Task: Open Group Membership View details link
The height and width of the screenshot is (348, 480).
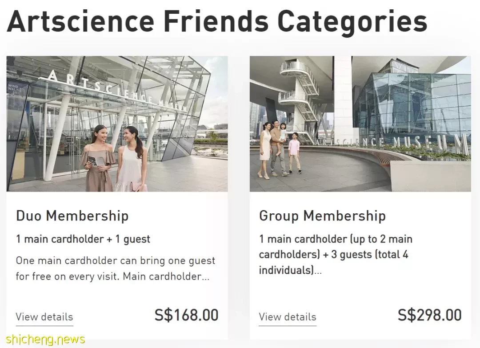Action: click(x=288, y=317)
